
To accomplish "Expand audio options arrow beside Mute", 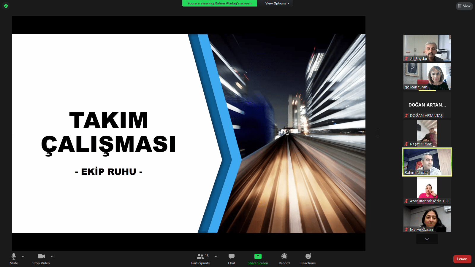I will 23,256.
